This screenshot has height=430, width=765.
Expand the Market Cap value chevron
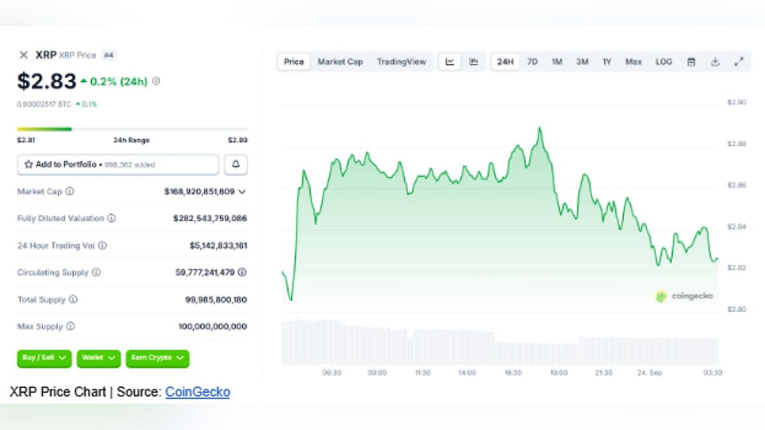pos(242,191)
